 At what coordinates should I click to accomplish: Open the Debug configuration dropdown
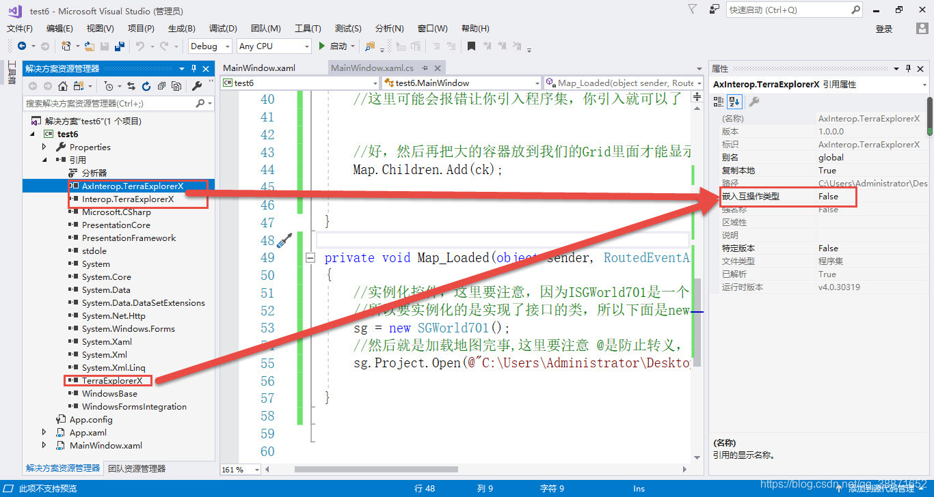(211, 46)
